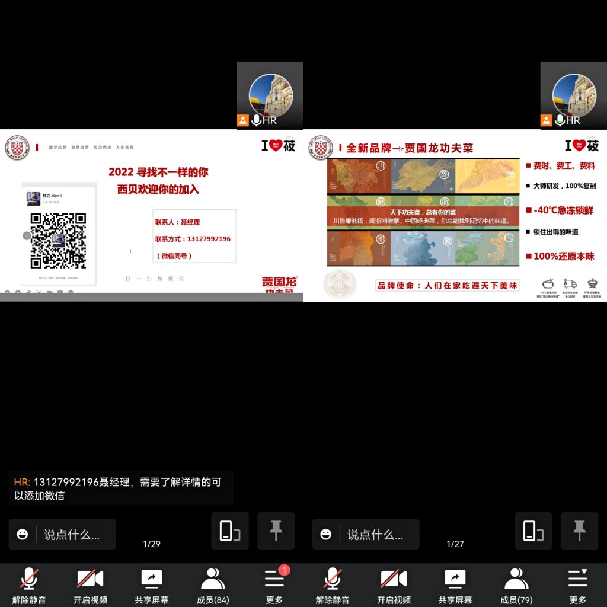The image size is (607, 607).
Task: Unmute microphone in the 84-member meeting
Action: [x=29, y=584]
